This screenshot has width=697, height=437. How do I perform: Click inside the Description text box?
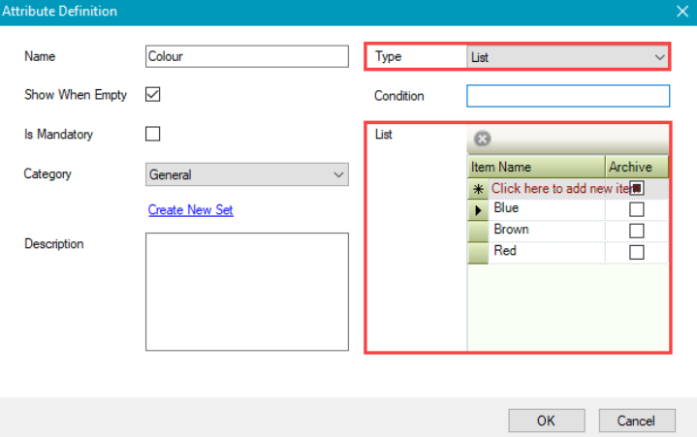coord(246,292)
